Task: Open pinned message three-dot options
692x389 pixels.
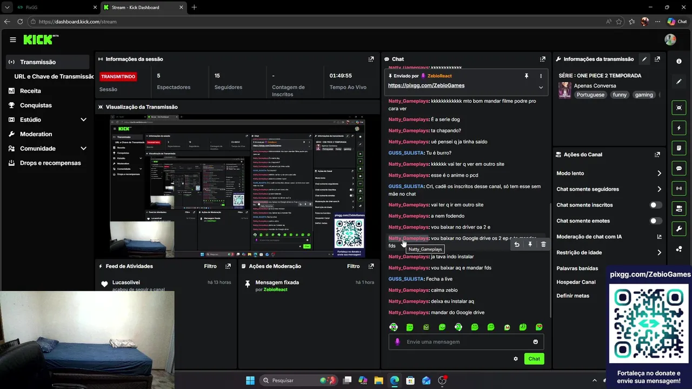Action: click(541, 76)
